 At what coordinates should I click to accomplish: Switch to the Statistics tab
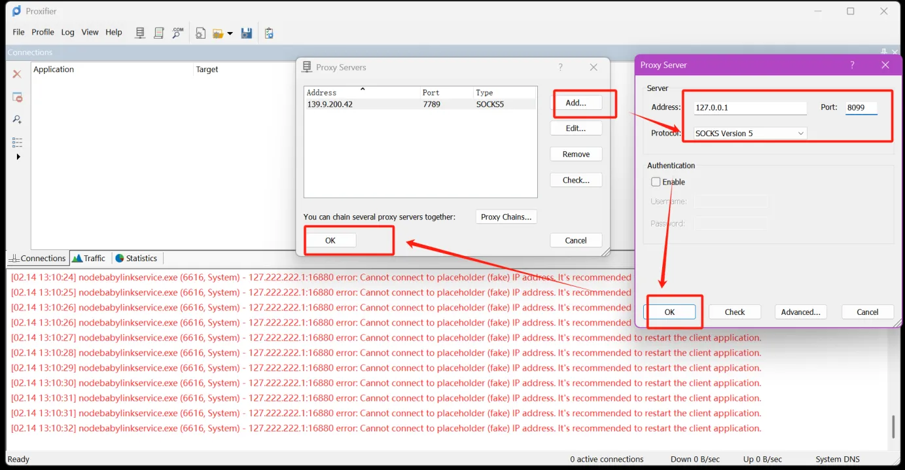pyautogui.click(x=136, y=259)
